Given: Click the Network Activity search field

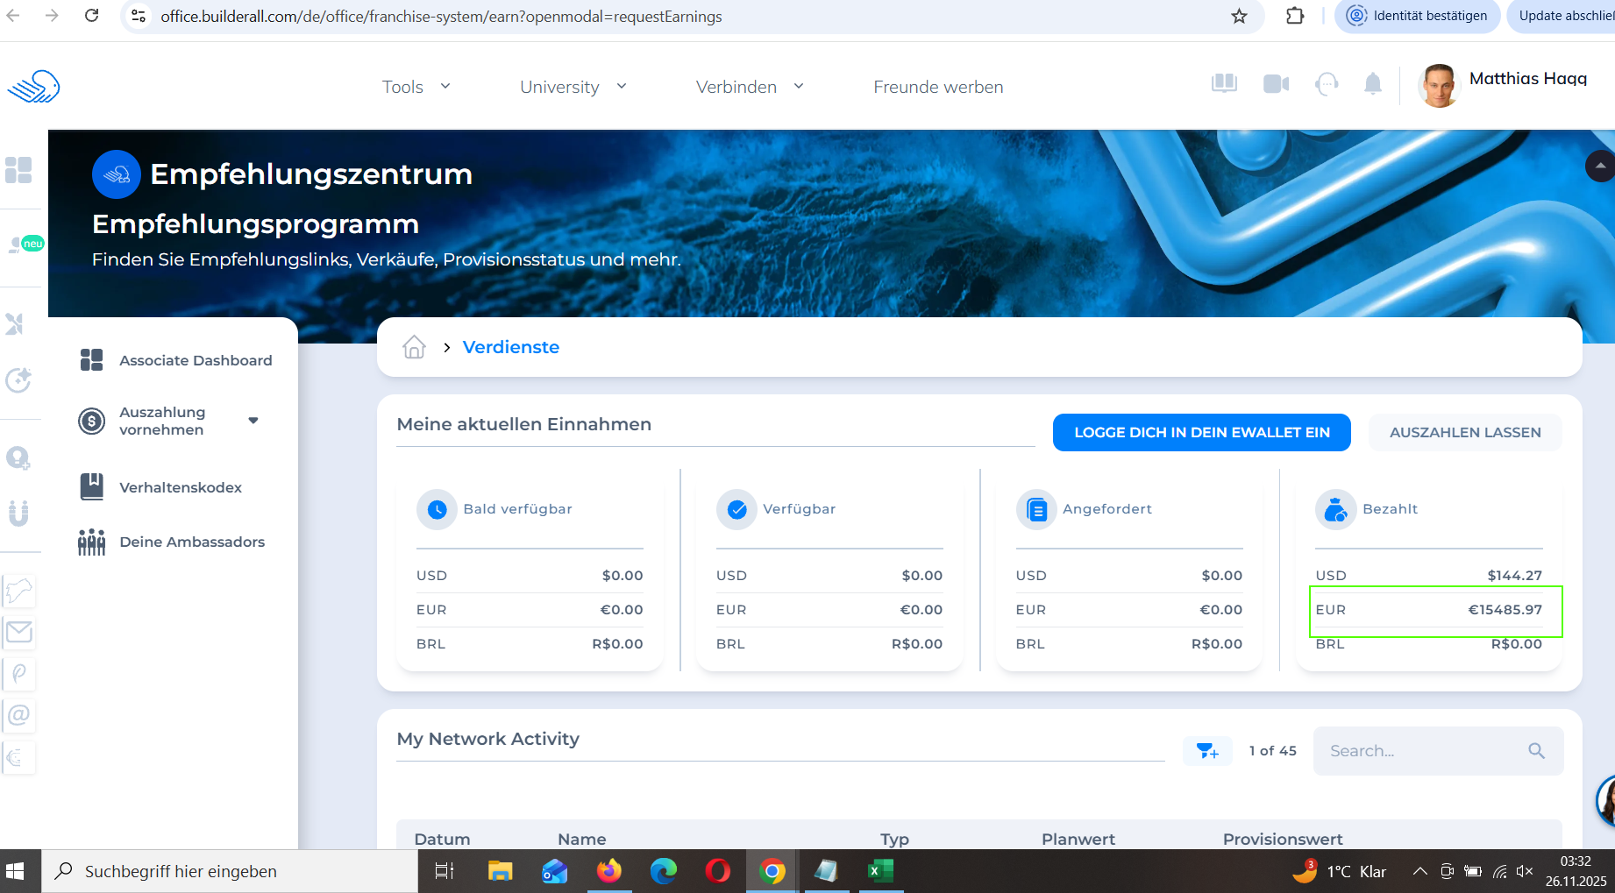Looking at the screenshot, I should 1425,751.
